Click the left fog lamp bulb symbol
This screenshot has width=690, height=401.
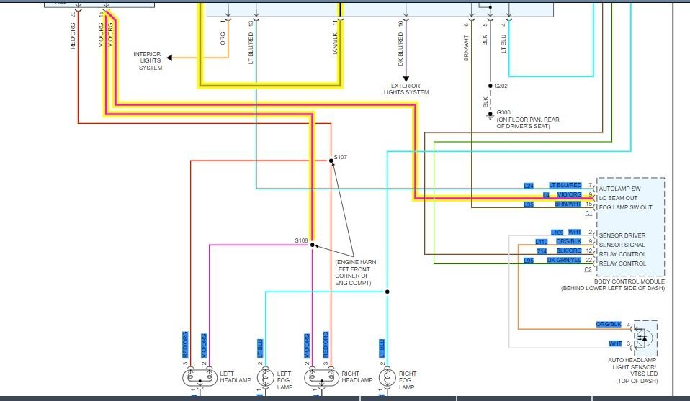pos(265,378)
